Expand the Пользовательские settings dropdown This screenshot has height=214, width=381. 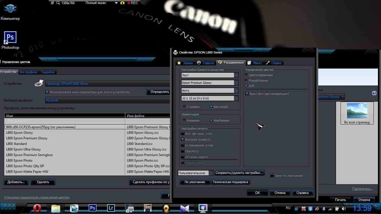[196, 173]
